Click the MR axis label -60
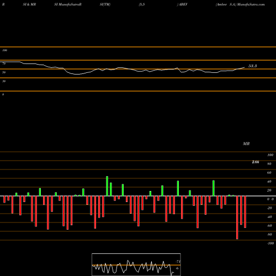This screenshot has width=276, height=276. coord(269,226)
